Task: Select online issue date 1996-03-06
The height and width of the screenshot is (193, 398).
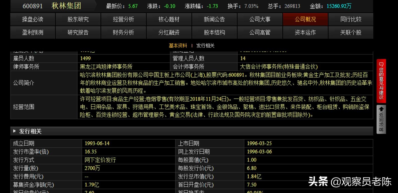Action: coord(259,152)
